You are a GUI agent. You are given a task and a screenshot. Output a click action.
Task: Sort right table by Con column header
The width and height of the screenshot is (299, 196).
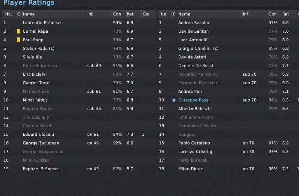tap(272, 14)
